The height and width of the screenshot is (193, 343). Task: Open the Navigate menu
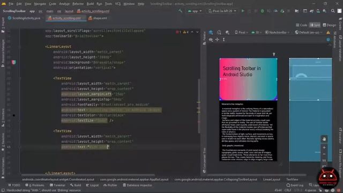point(40,4)
